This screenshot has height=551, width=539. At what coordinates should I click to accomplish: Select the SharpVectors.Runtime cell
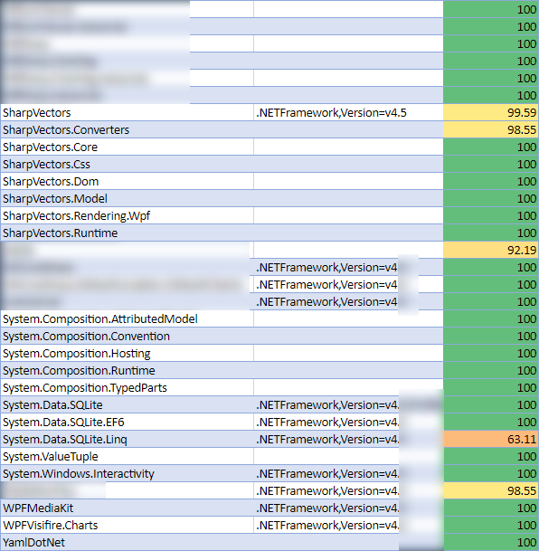[x=128, y=233]
